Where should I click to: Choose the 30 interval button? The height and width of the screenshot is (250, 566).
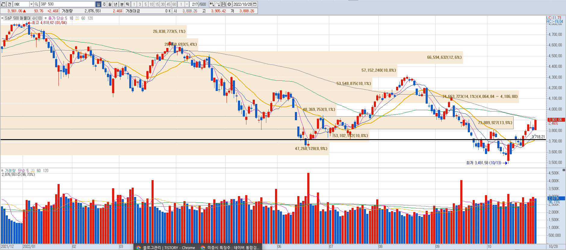[x=163, y=4]
